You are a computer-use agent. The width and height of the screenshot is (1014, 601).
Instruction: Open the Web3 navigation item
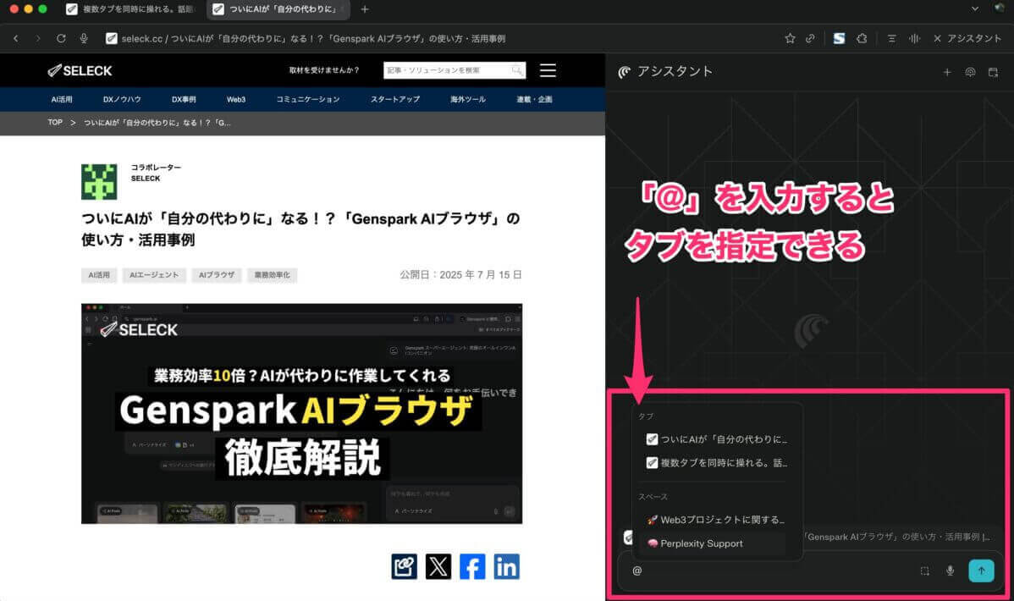point(236,100)
